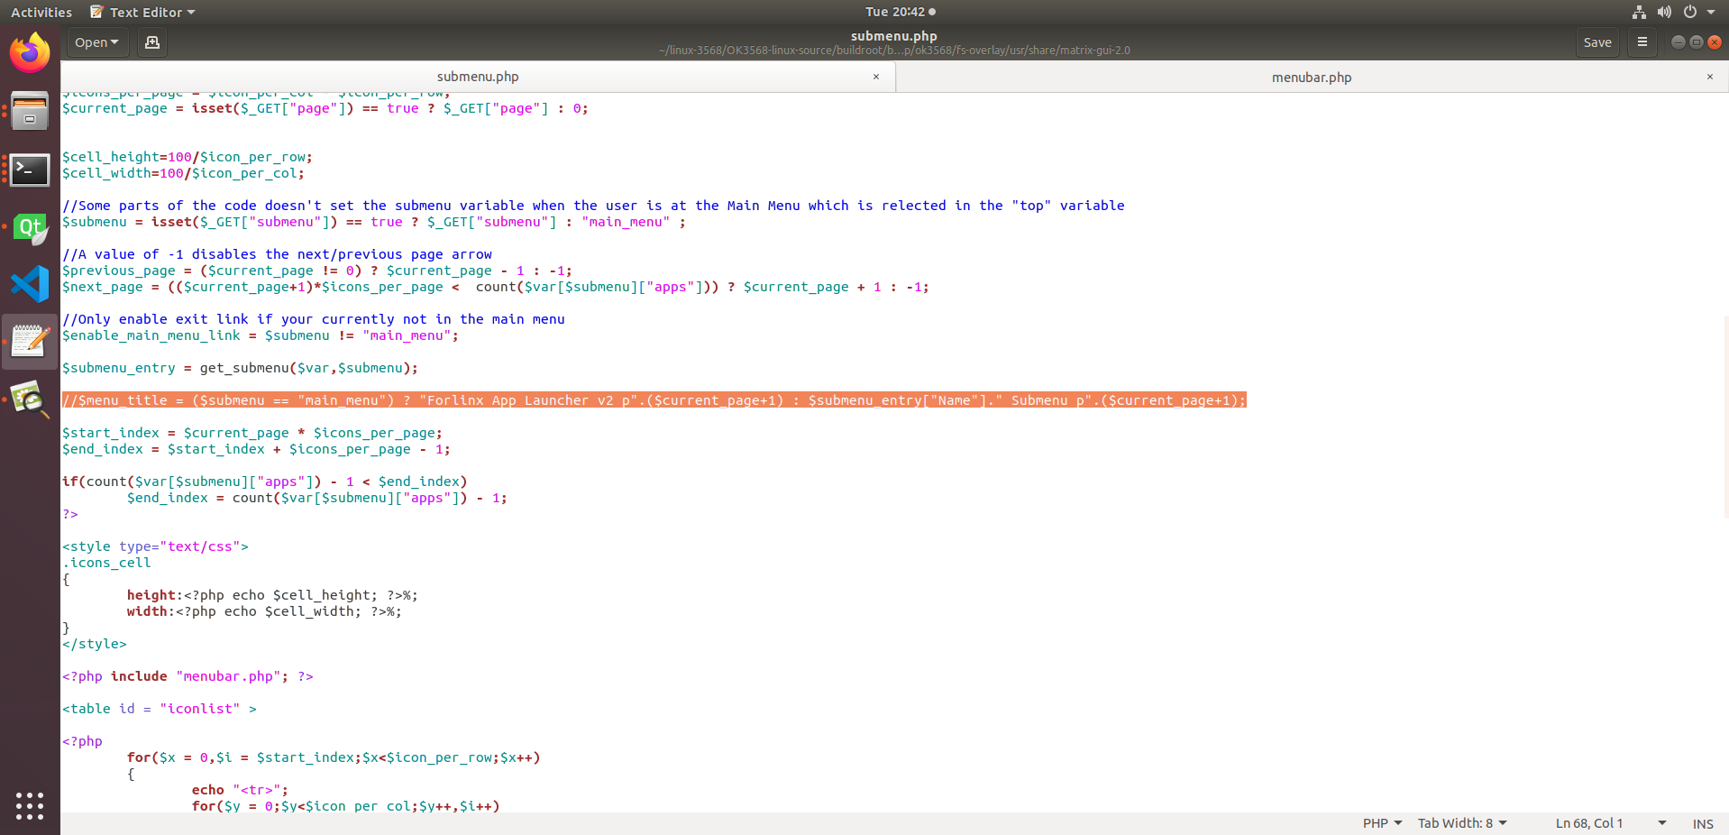This screenshot has height=835, width=1729.
Task: Focus the Text Editor dock icon
Action: [30, 342]
